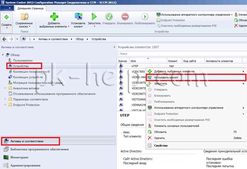The width and height of the screenshot is (247, 169).
Task: Open Создать dropdown arrow
Action: 7,28
